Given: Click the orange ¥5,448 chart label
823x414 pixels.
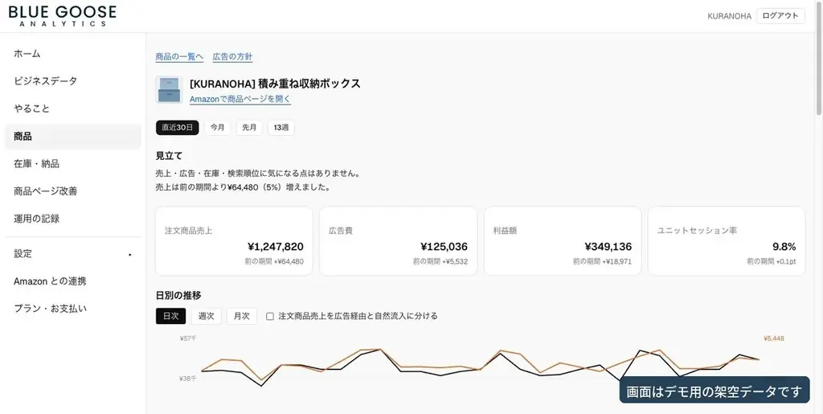Looking at the screenshot, I should pyautogui.click(x=774, y=338).
